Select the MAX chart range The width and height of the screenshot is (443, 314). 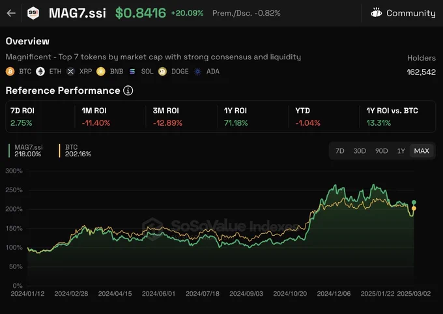pyautogui.click(x=422, y=151)
